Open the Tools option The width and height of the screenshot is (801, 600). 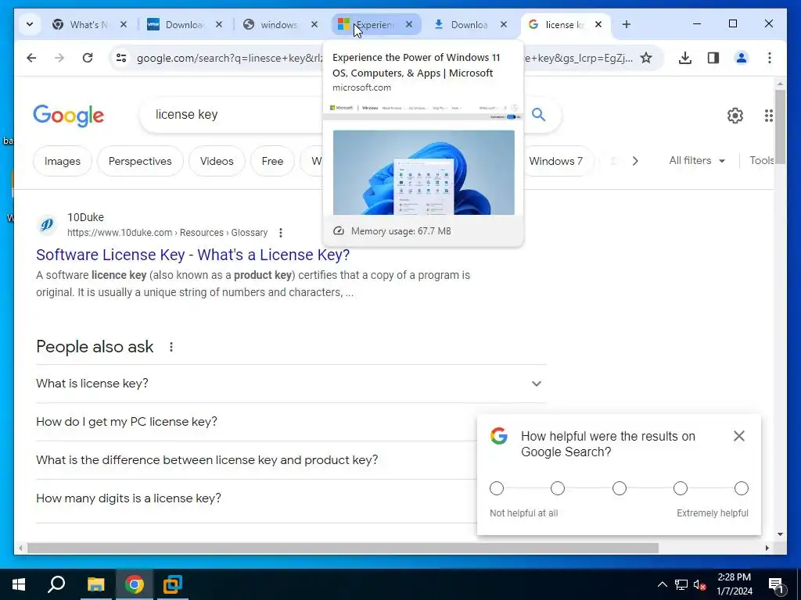[761, 161]
